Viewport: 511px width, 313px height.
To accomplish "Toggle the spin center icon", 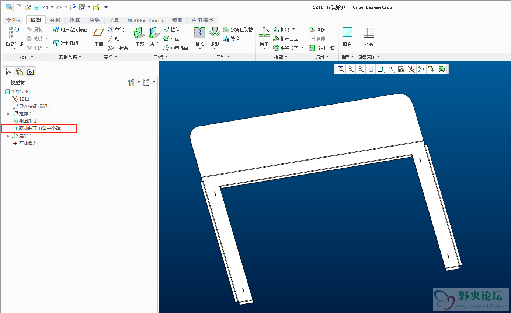I will tap(421, 69).
